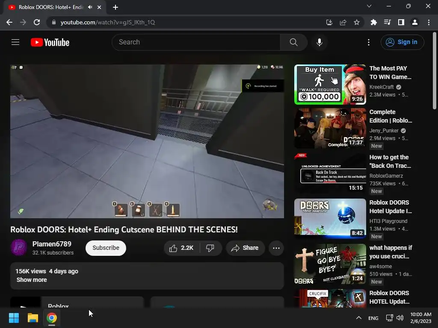Go back in browser history
The image size is (438, 328).
click(x=9, y=22)
